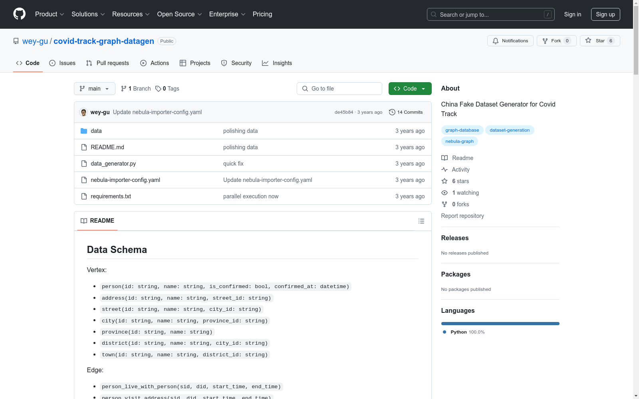This screenshot has width=639, height=399.
Task: Open the 'Update nebula-importer-config.yaml' latest commit message
Action: (157, 112)
